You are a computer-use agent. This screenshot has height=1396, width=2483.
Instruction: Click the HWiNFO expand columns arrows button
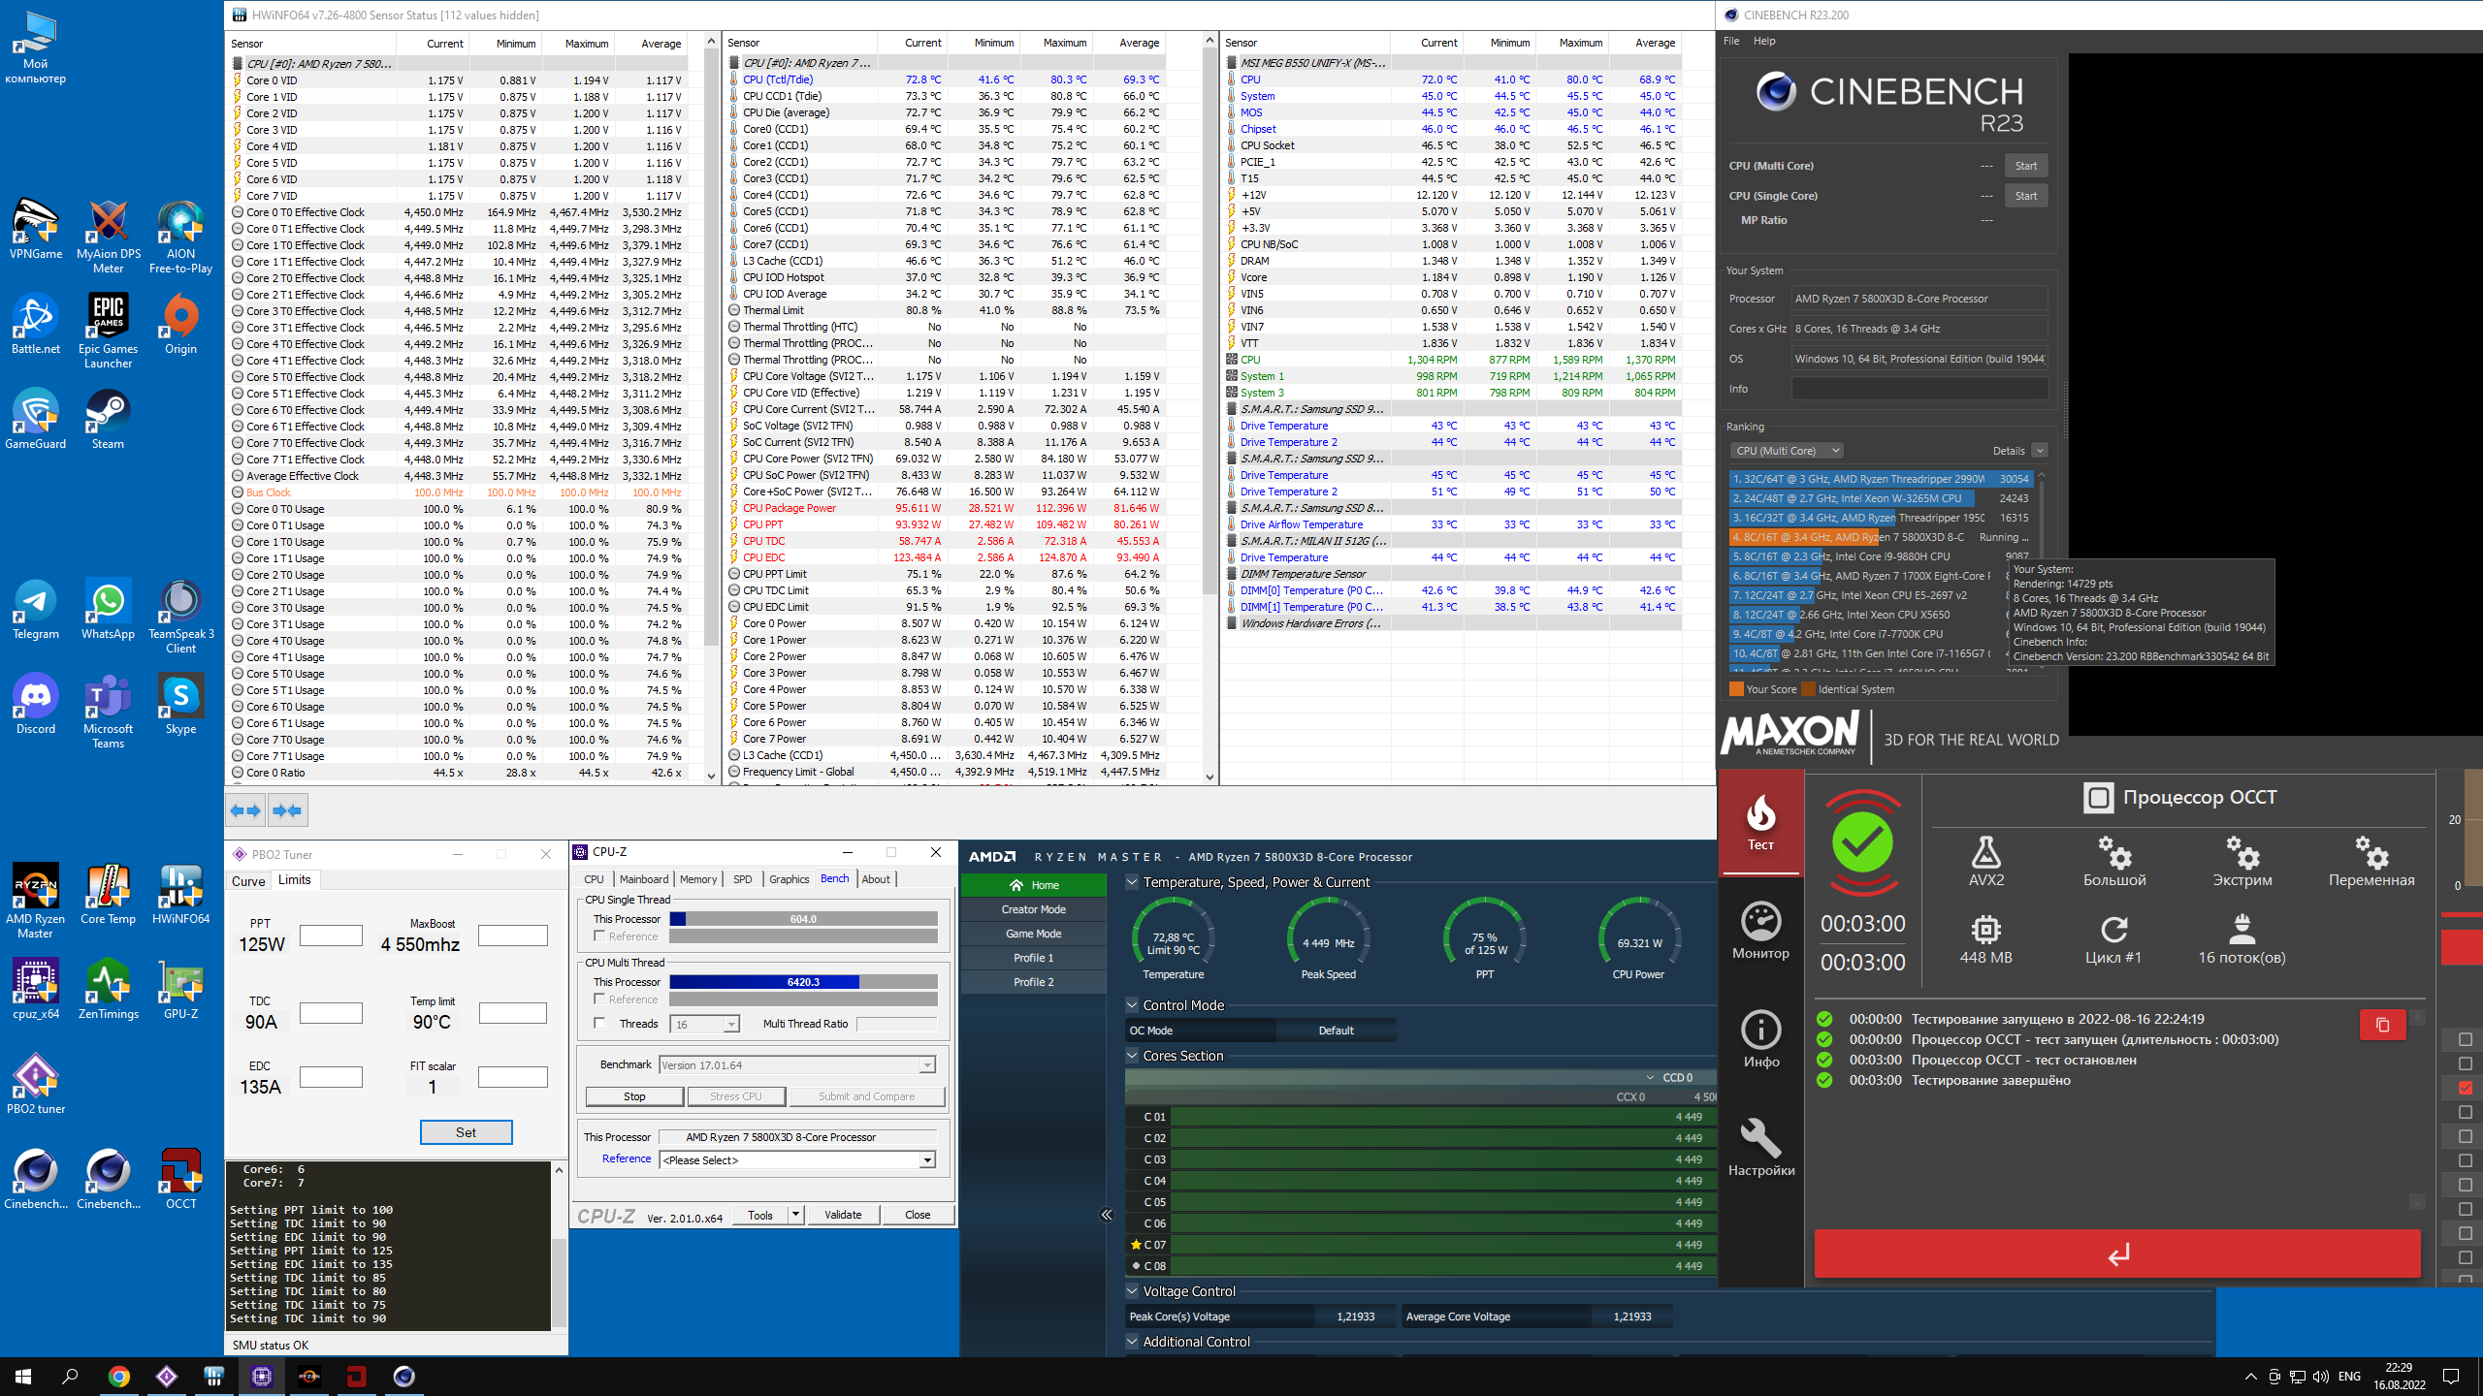click(246, 810)
